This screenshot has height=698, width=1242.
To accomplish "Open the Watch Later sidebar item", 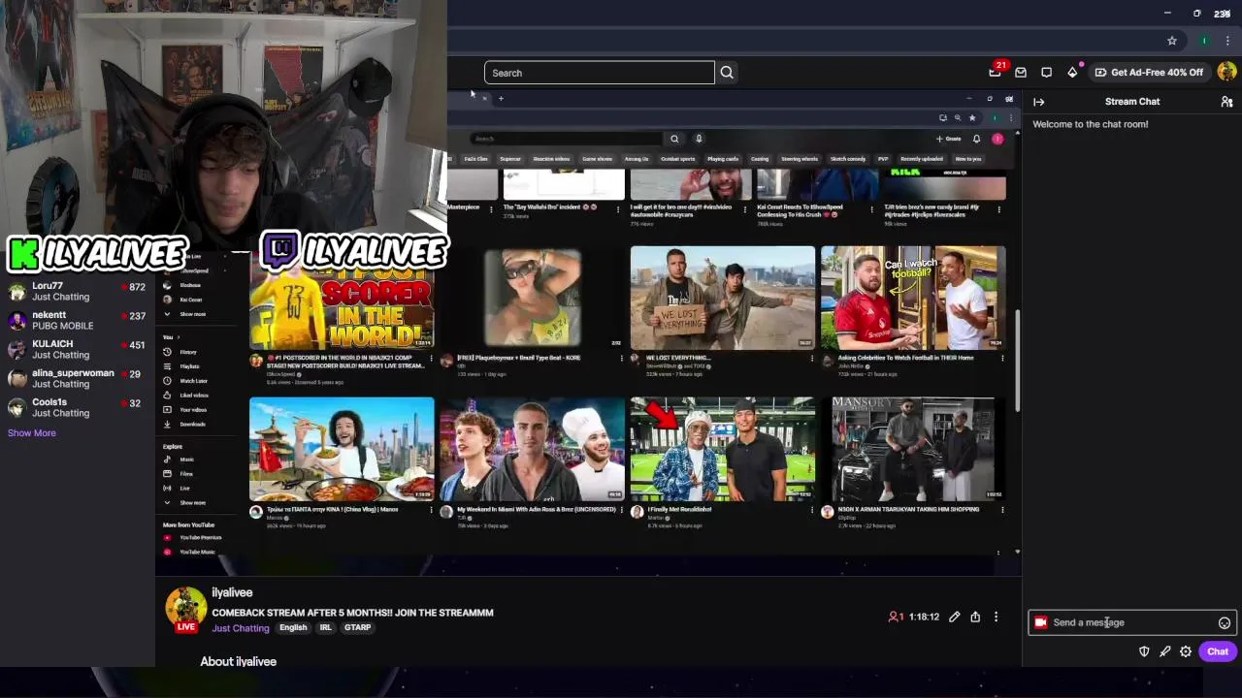I will click(192, 381).
